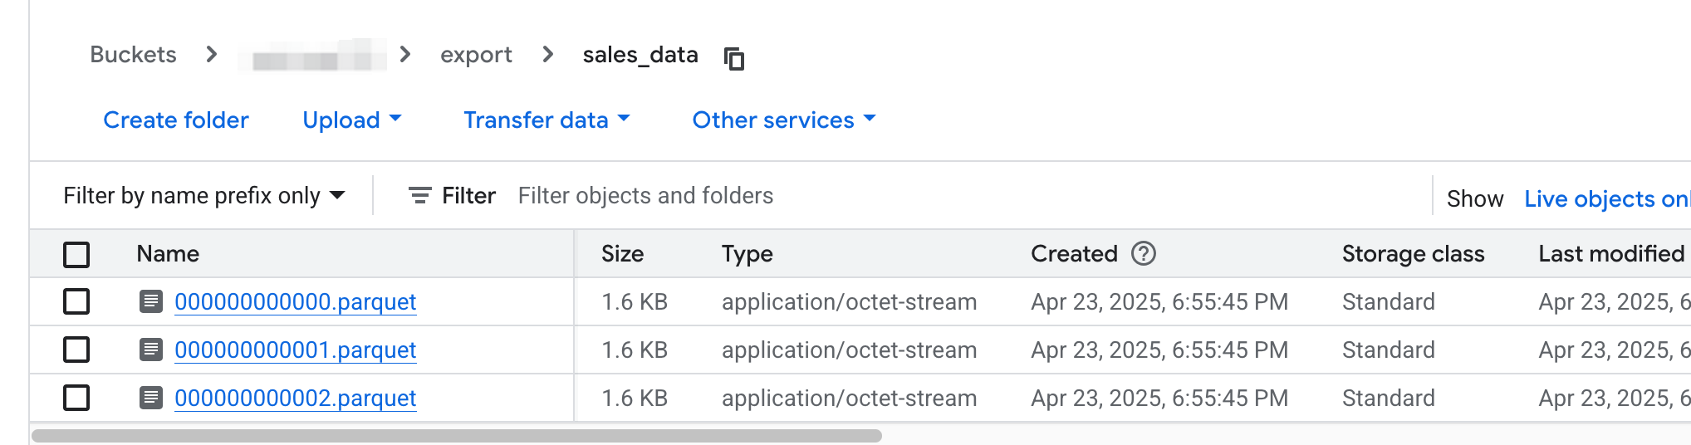Screen dimensions: 1691x445
Task: Open the 000000000001.parquet file link
Action: click(295, 350)
